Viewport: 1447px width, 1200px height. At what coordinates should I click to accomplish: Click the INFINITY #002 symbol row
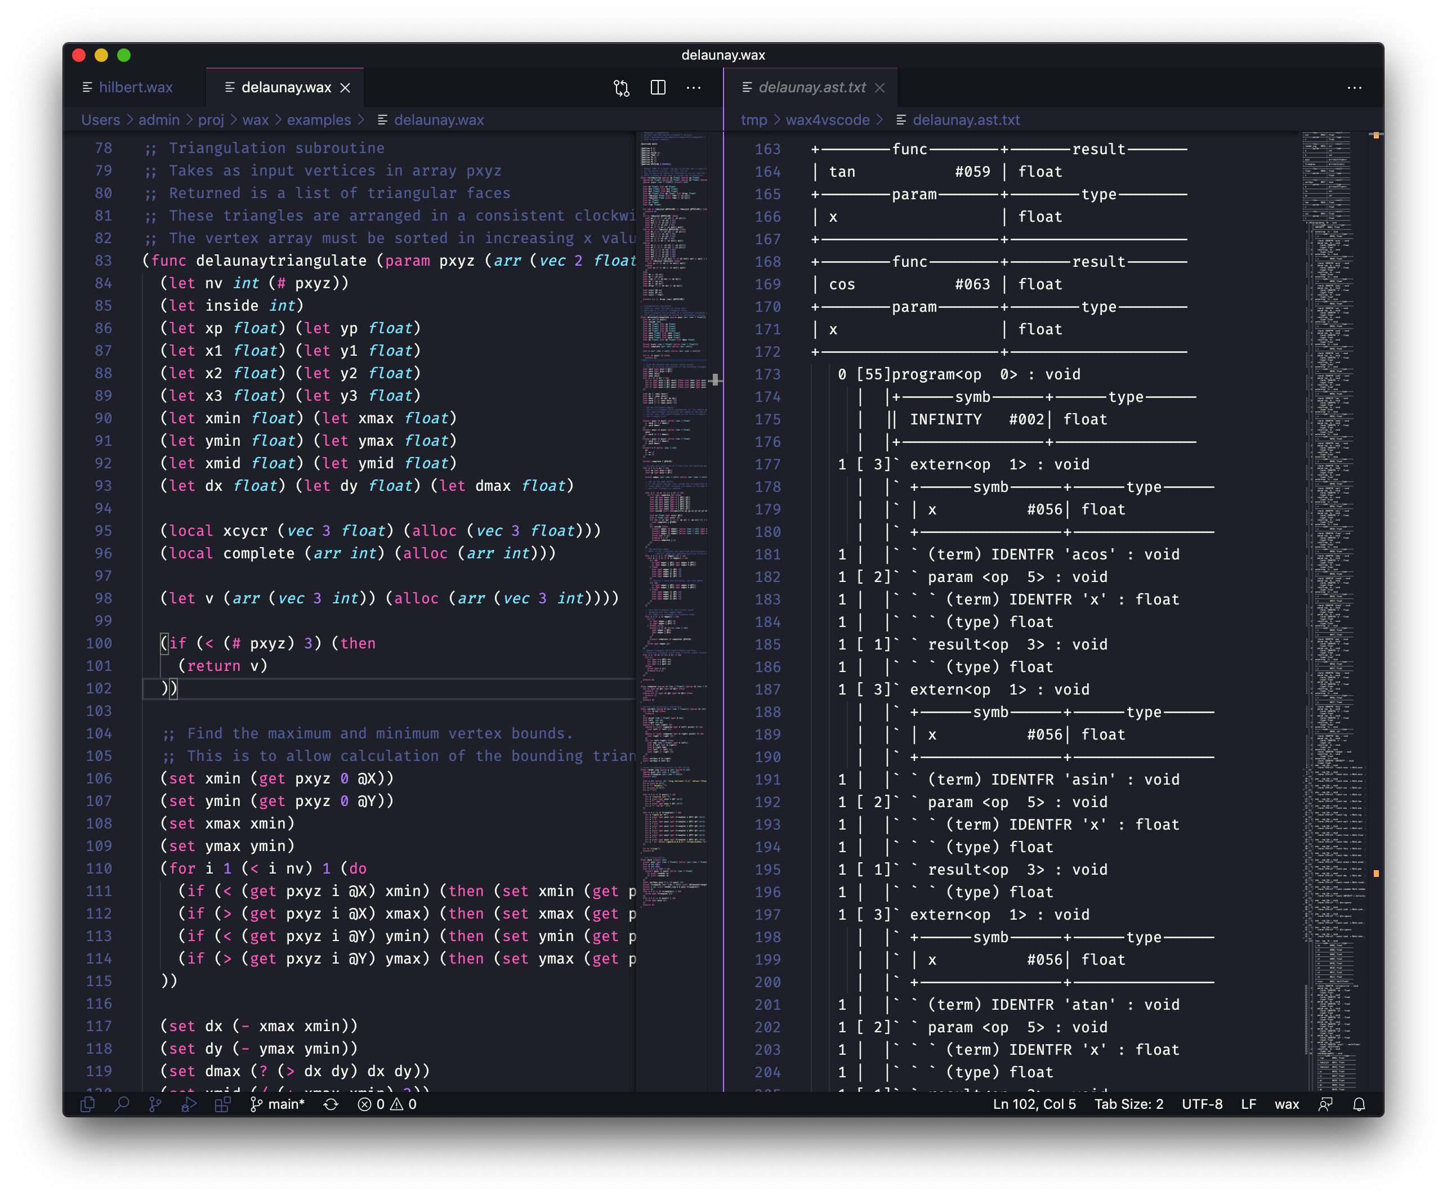click(x=997, y=419)
